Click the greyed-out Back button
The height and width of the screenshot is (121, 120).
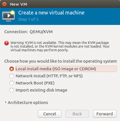tap(77, 114)
